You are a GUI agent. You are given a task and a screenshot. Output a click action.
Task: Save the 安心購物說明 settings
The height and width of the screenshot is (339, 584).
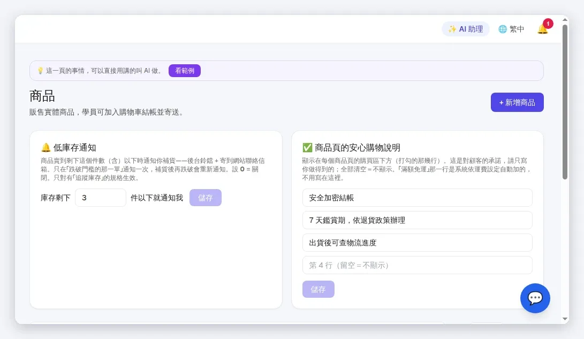[x=318, y=289]
